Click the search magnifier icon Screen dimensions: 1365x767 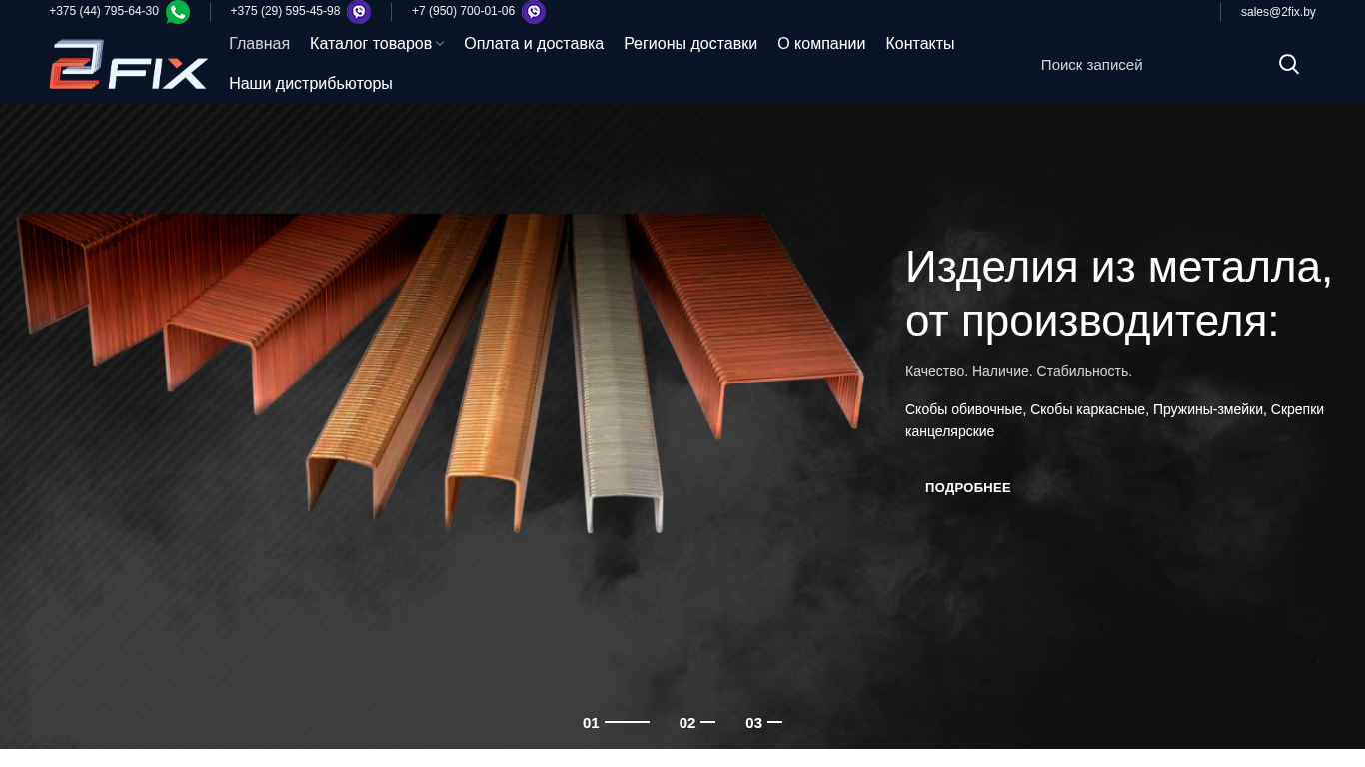point(1289,65)
